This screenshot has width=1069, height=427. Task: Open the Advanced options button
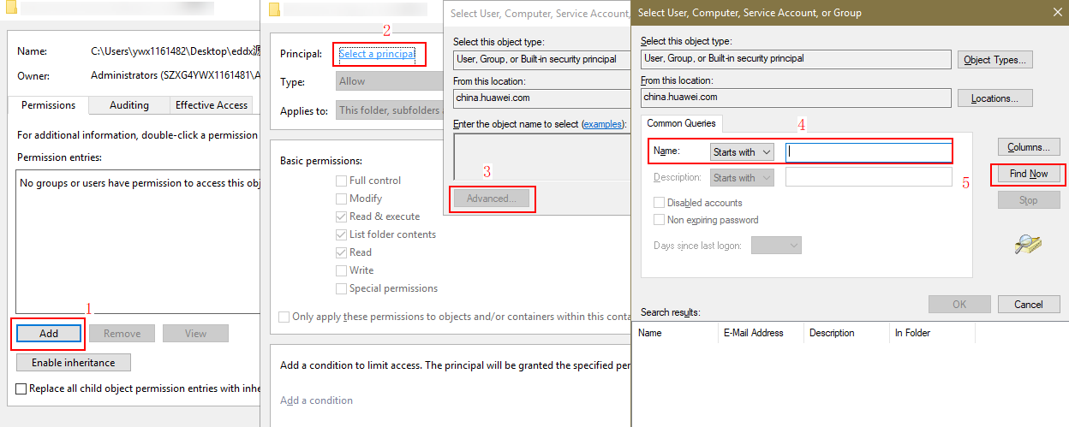491,199
